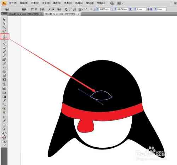The width and height of the screenshot is (177, 165).
Task: Choose the black arrow Selection tool
Action: pos(4,19)
